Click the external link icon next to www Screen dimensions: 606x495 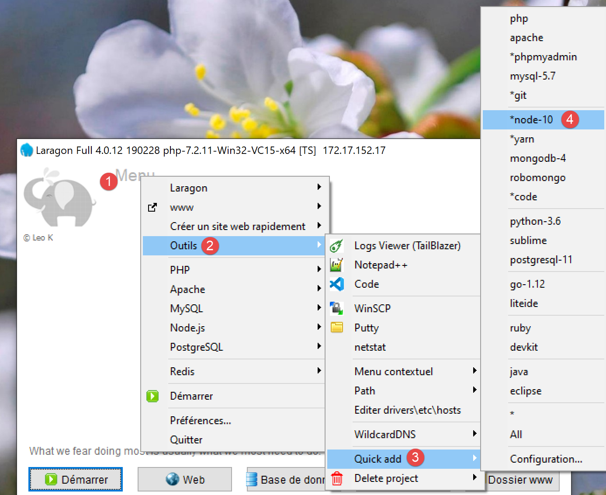[x=152, y=207]
